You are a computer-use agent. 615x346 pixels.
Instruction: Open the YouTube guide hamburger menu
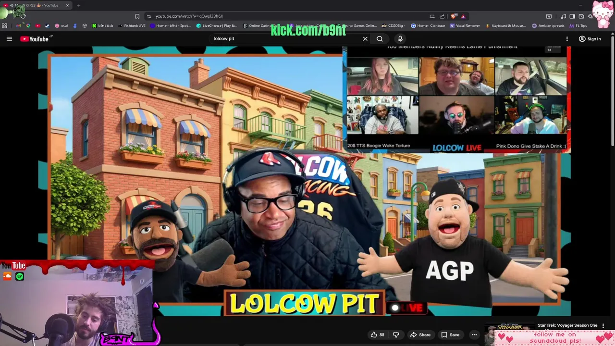9,39
